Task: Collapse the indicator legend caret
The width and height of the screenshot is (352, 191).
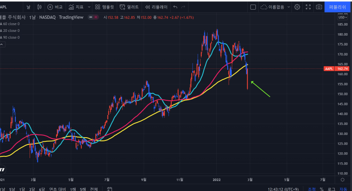Action: tap(2, 45)
